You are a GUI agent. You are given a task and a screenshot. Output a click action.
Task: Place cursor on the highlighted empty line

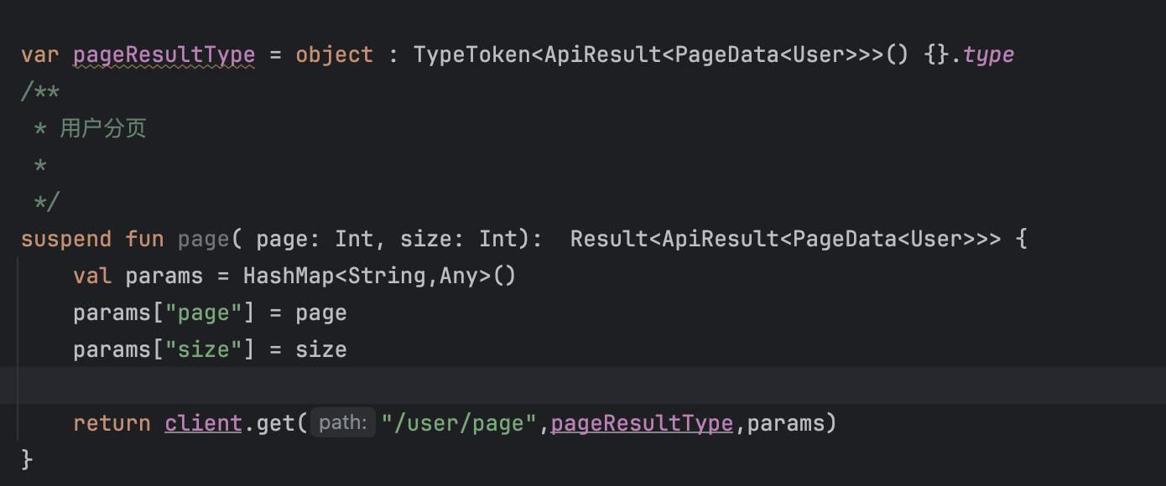pyautogui.click(x=583, y=385)
